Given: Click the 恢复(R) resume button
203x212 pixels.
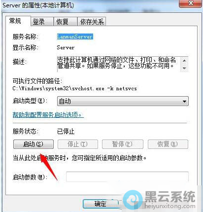Looking at the screenshot, I should pyautogui.click(x=168, y=144).
